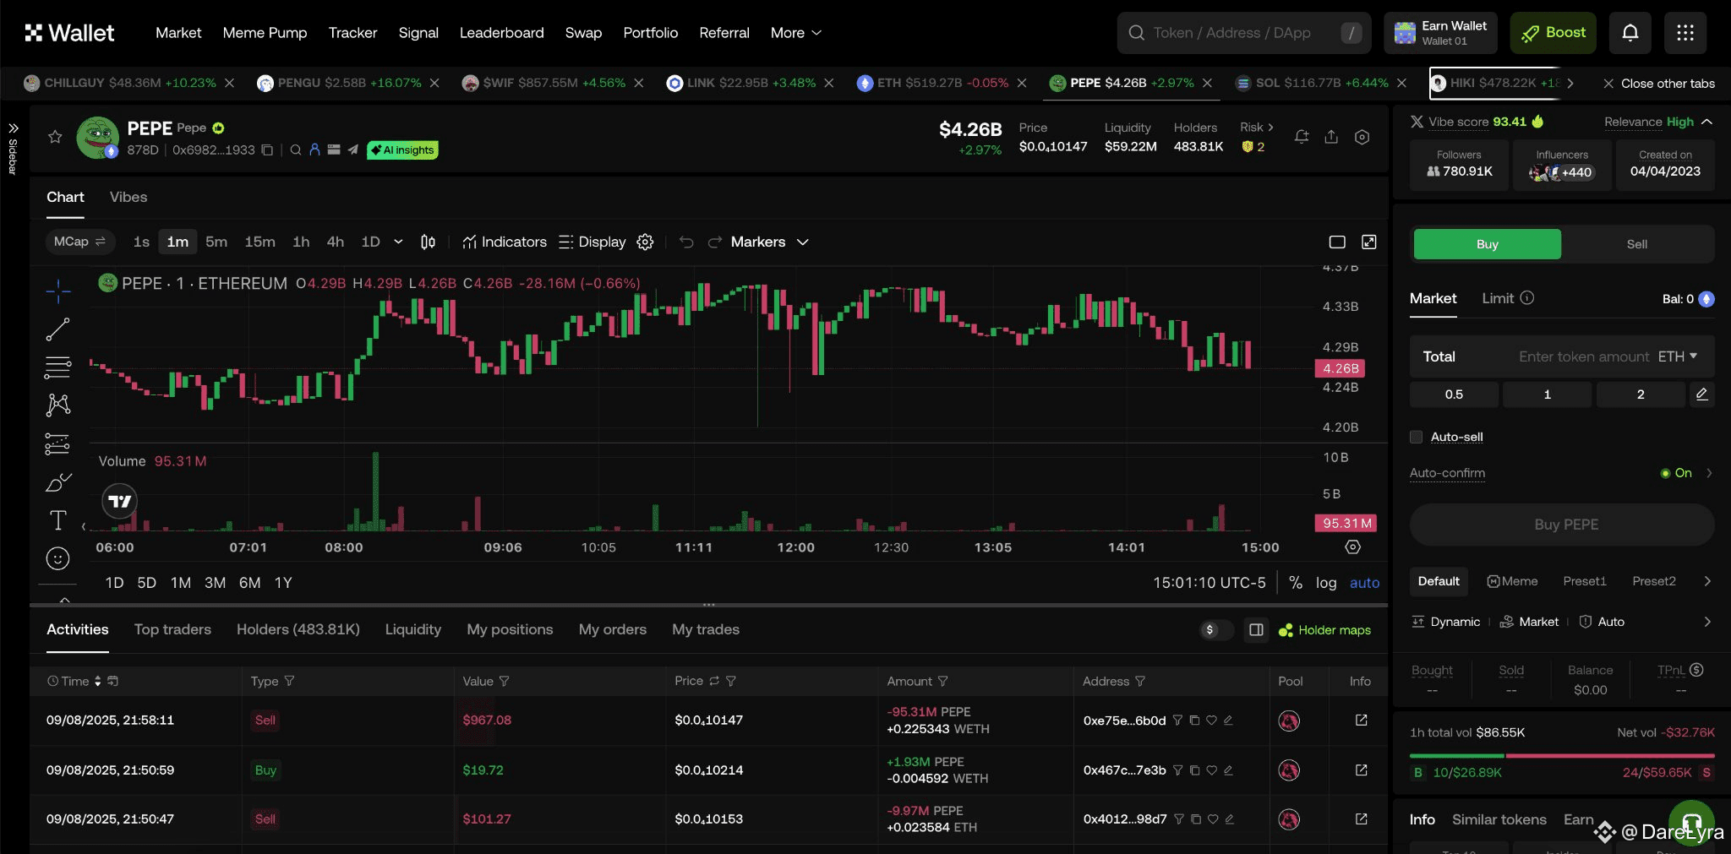1731x854 pixels.
Task: Select the forecasting and measure tool
Action: pos(57,443)
